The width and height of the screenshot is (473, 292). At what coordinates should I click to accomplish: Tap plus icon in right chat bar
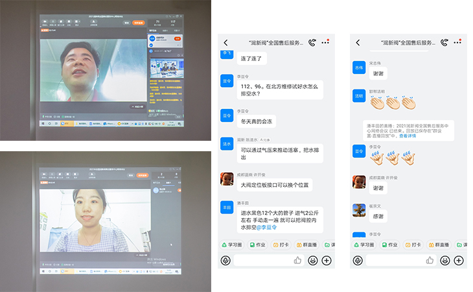459,260
